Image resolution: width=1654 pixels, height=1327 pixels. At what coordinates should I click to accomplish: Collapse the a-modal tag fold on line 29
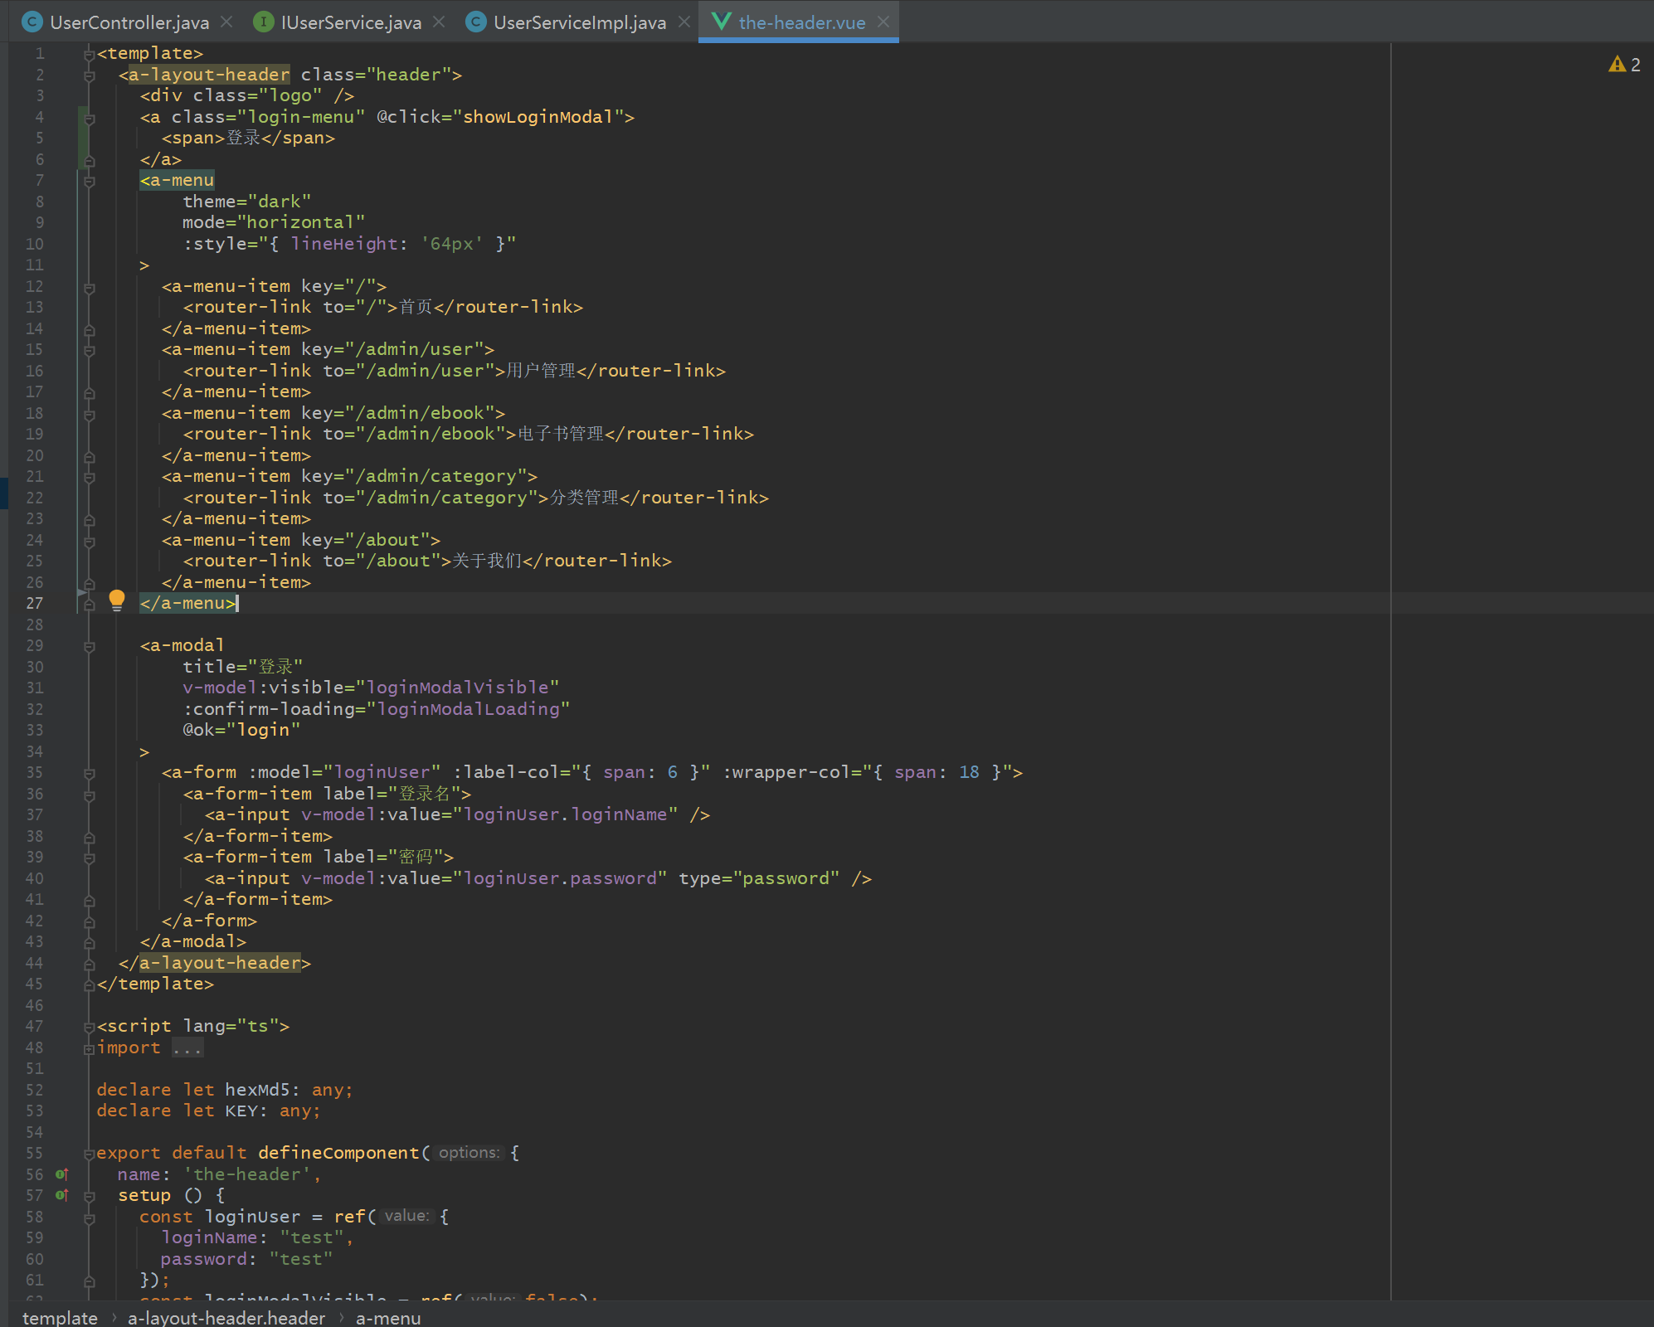coord(90,646)
